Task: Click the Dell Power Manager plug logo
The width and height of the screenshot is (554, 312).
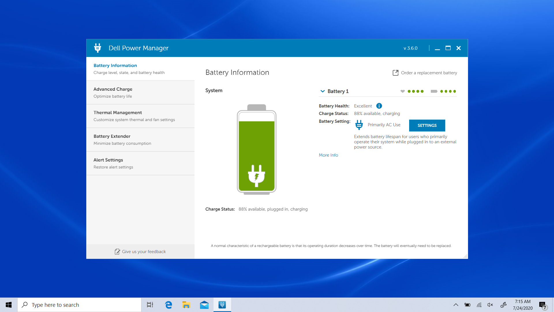Action: 98,48
